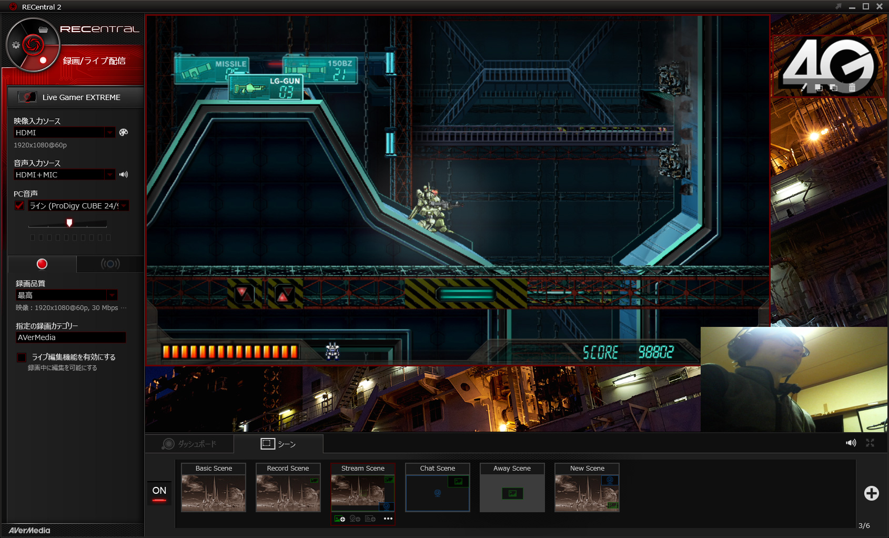Select the webcam overlay in the preview
The height and width of the screenshot is (538, 889).
pos(794,379)
